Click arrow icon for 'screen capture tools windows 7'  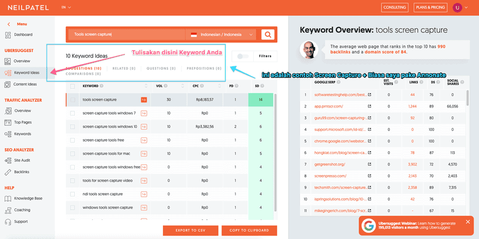pyautogui.click(x=144, y=113)
